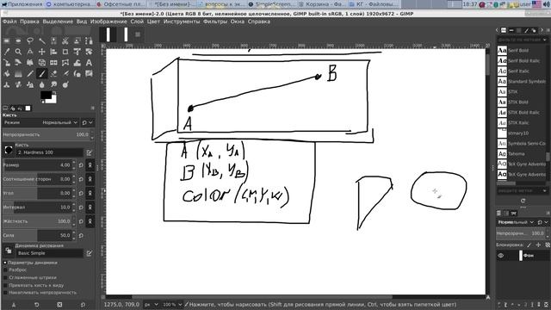This screenshot has width=551, height=310.
Task: Open dynamics editor next to Basic Simple
Action: 90,253
